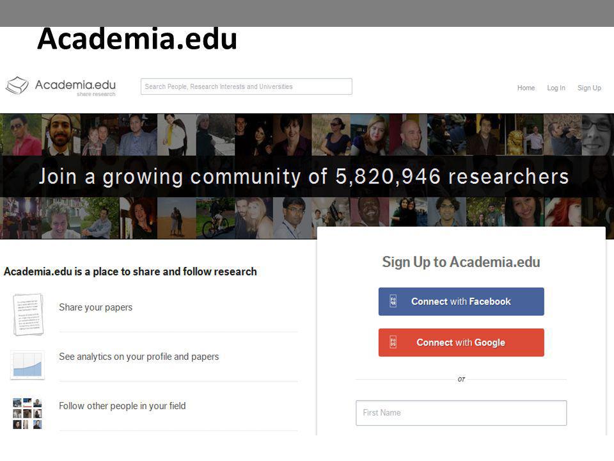This screenshot has width=614, height=461.
Task: Open the Sign Up navigation link
Action: [589, 88]
